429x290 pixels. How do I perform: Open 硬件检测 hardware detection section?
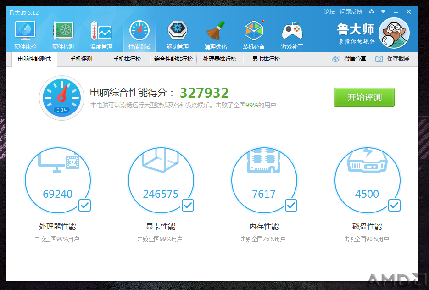[x=63, y=35]
